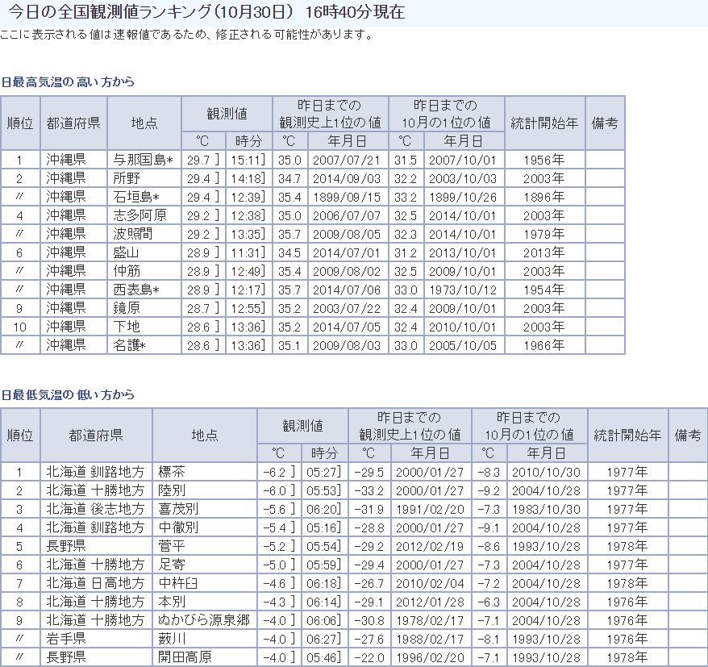Select the 開田高原 station cell
The image size is (708, 667).
click(x=205, y=657)
